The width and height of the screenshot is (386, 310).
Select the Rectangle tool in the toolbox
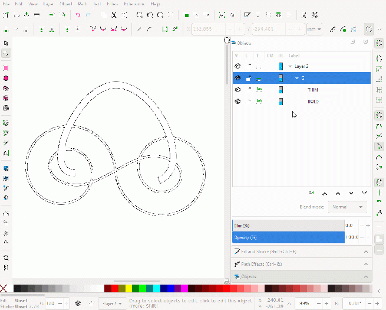6,68
